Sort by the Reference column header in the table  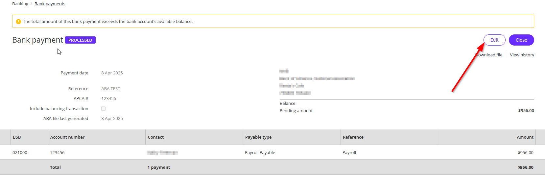click(353, 137)
